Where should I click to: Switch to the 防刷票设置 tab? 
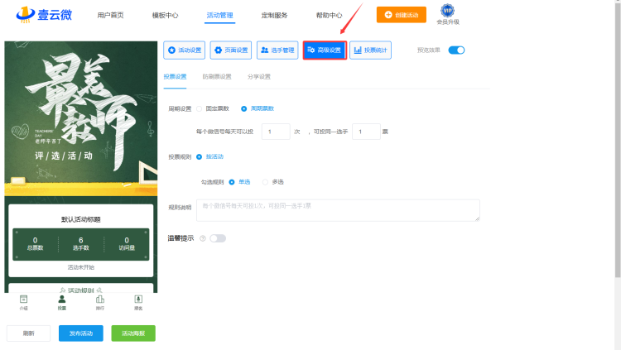pyautogui.click(x=217, y=76)
